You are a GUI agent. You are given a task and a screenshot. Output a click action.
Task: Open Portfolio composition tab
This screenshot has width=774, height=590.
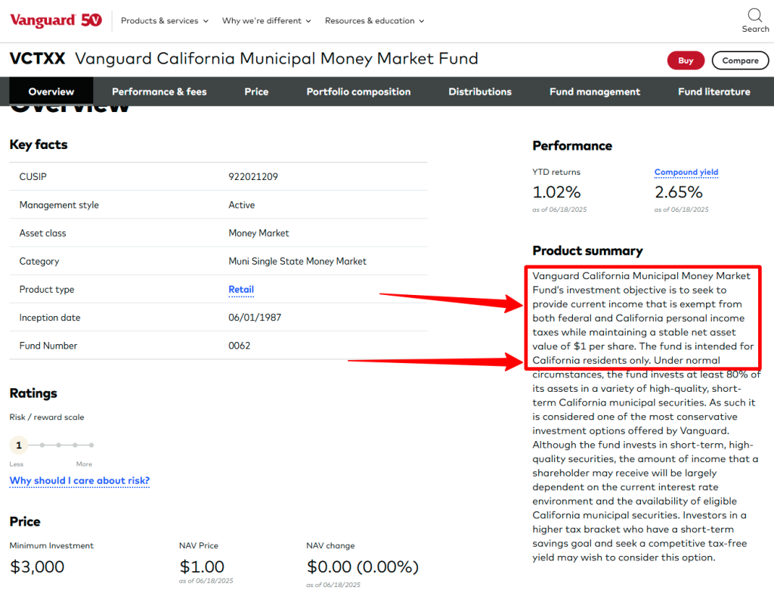click(x=358, y=92)
